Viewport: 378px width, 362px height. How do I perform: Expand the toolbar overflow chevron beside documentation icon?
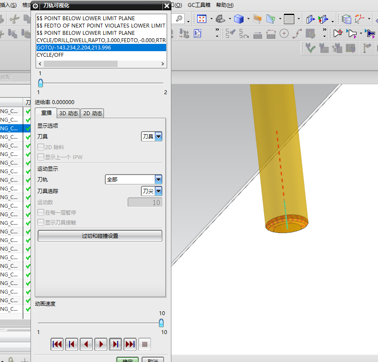point(217,33)
